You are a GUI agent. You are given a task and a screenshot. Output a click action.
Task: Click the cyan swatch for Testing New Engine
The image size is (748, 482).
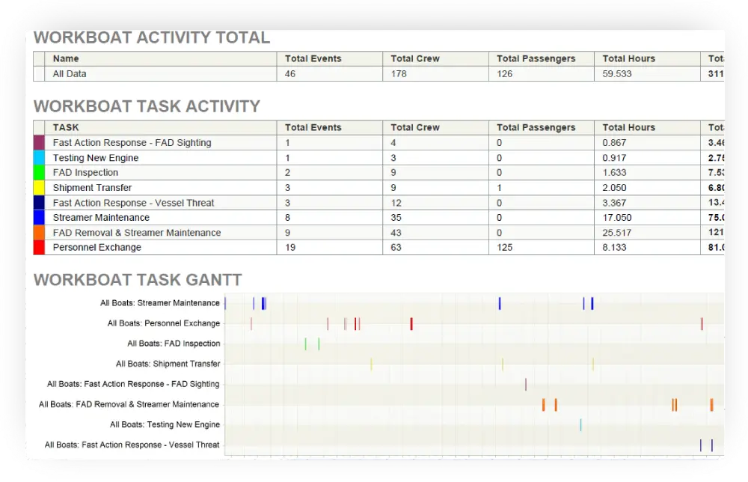pyautogui.click(x=39, y=157)
